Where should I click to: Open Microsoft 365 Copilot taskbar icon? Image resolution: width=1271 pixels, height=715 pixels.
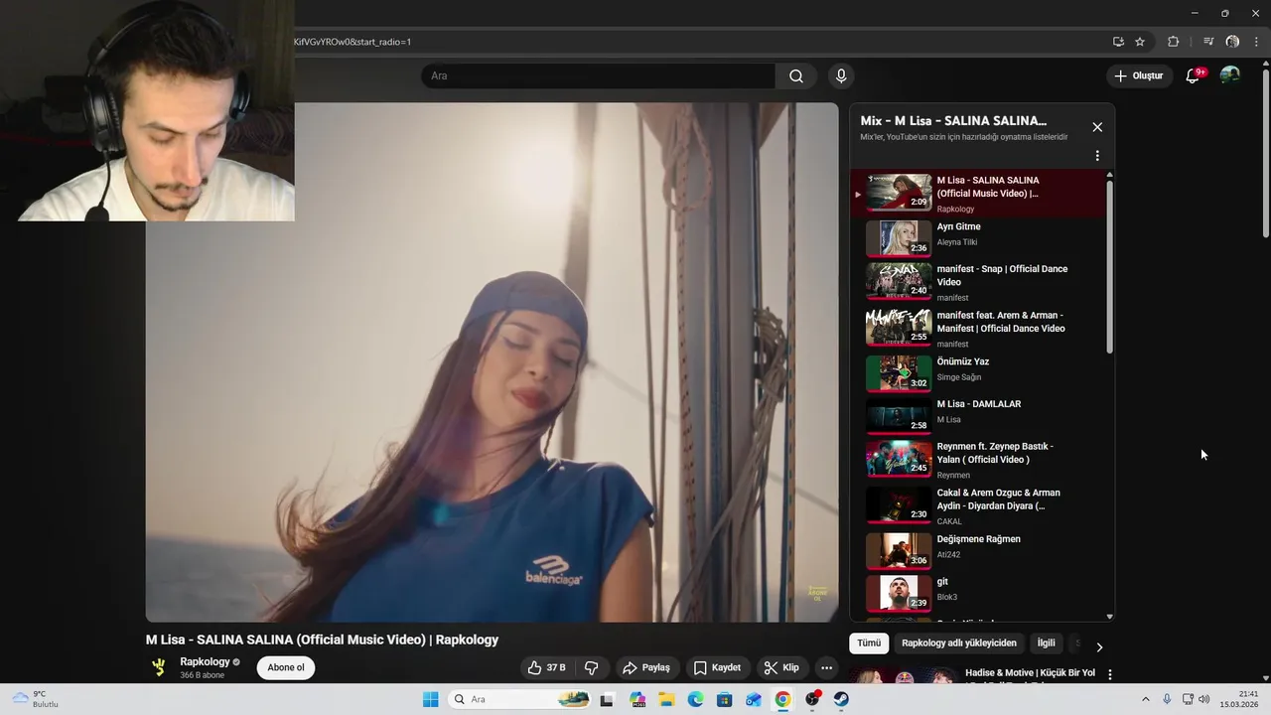point(637,699)
